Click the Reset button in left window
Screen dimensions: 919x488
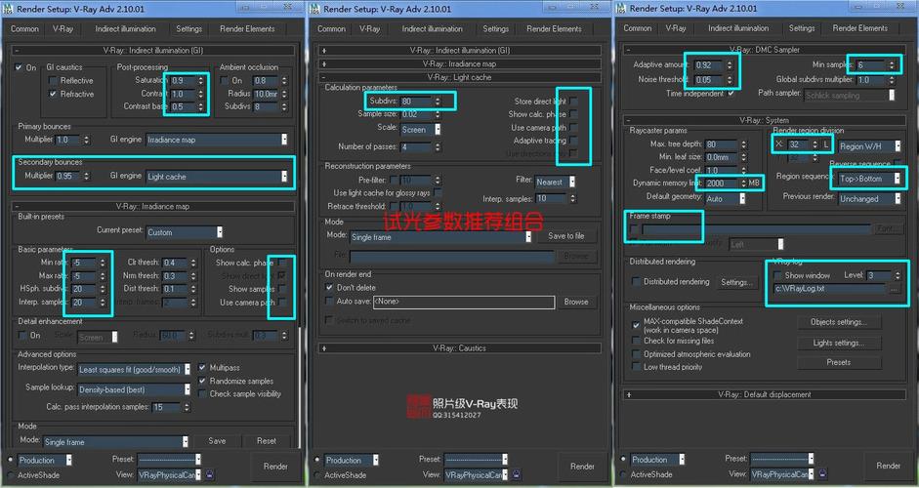point(266,440)
